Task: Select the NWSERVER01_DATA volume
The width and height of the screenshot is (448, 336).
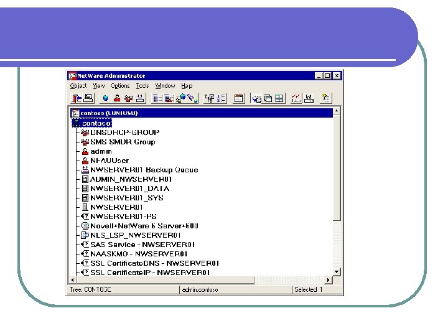Action: pos(129,189)
